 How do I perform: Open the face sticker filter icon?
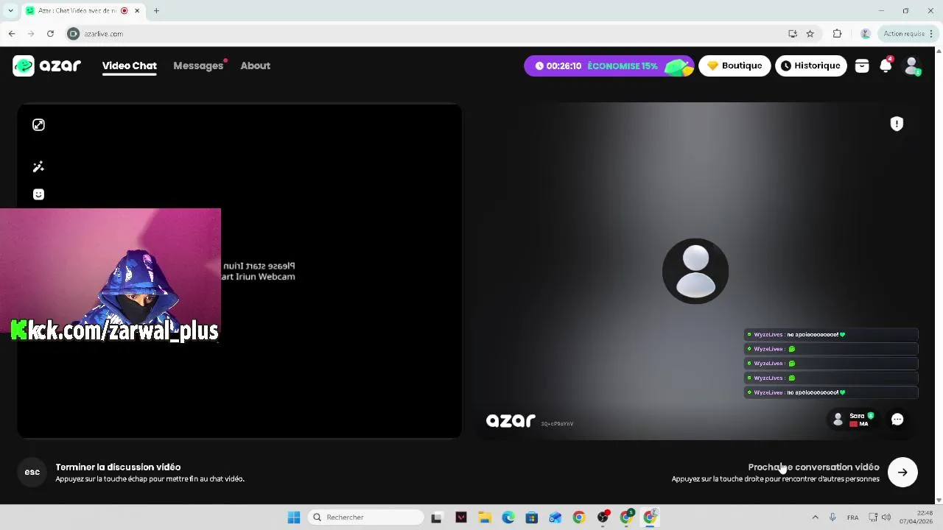(38, 194)
